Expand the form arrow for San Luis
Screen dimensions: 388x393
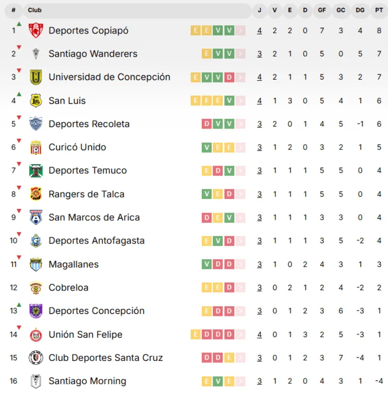coord(241,101)
